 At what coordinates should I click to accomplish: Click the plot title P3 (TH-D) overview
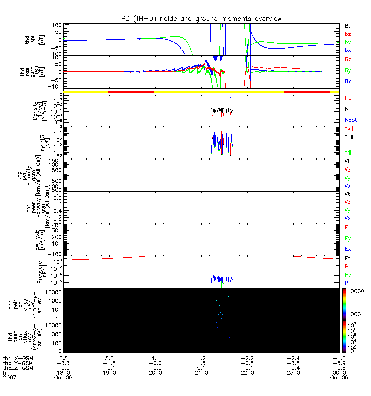(x=201, y=19)
